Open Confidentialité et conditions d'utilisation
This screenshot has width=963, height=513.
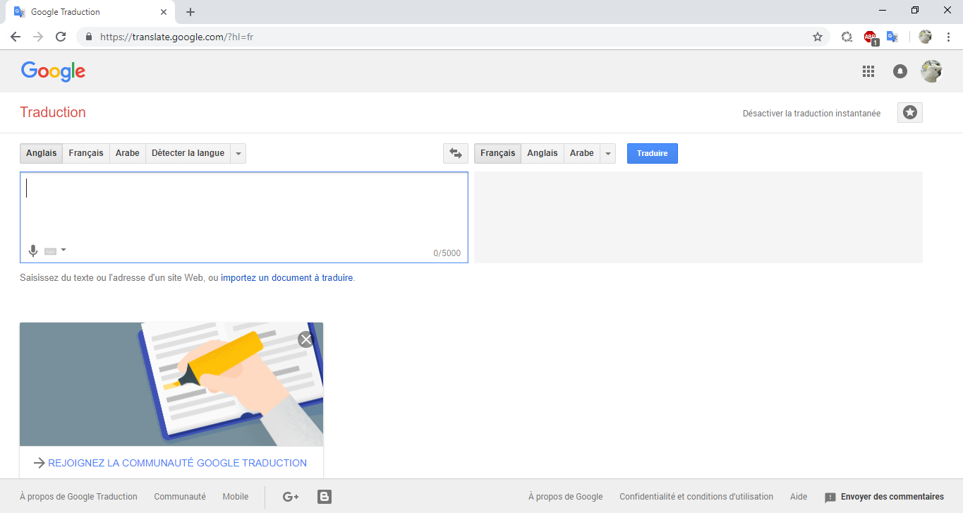click(696, 497)
